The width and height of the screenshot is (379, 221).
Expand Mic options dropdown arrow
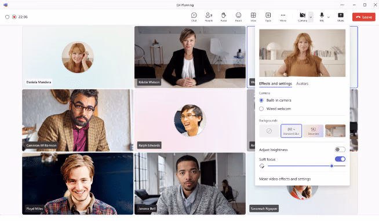pyautogui.click(x=328, y=17)
